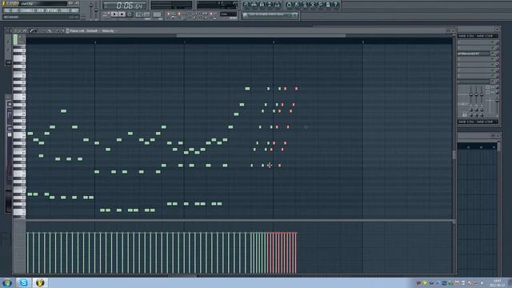Screen dimensions: 512x288
Task: Open the Browser window icon
Action: point(270,4)
